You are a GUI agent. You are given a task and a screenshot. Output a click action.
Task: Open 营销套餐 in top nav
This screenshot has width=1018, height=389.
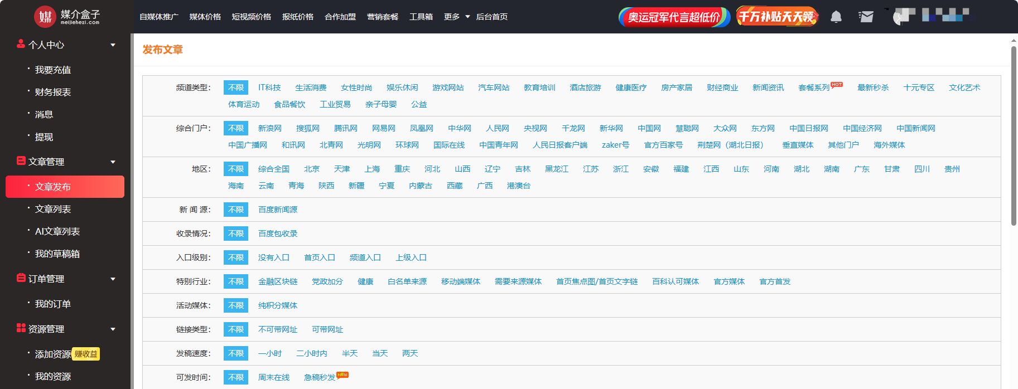pyautogui.click(x=382, y=17)
